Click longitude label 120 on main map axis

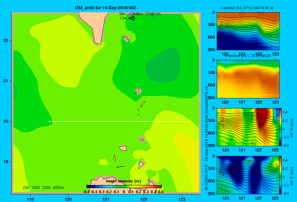coord(68,199)
